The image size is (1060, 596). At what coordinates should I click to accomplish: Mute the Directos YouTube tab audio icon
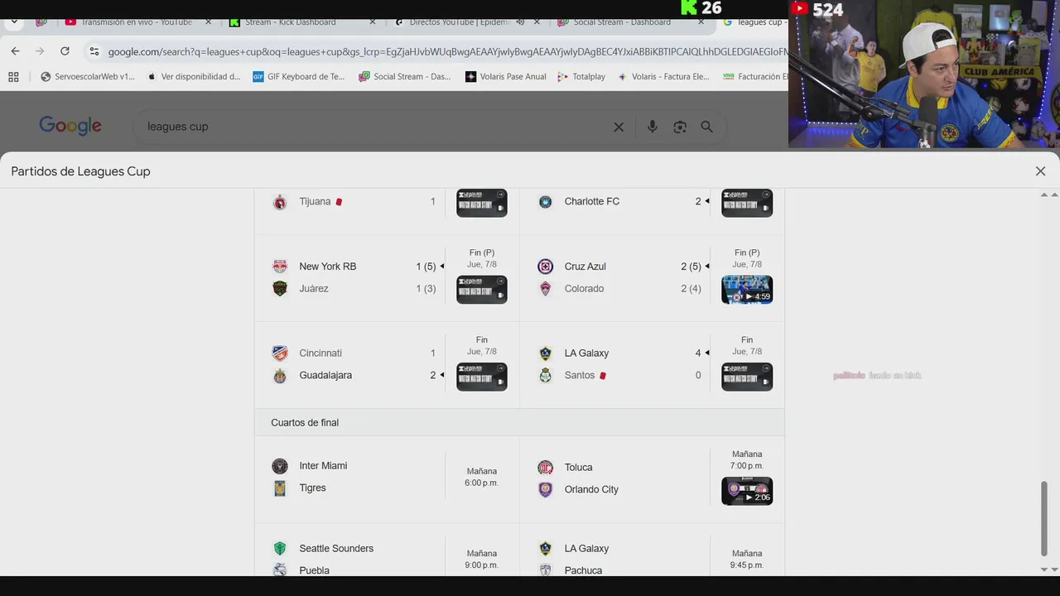pyautogui.click(x=520, y=22)
